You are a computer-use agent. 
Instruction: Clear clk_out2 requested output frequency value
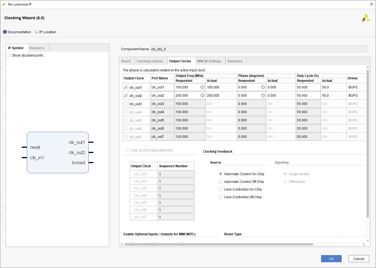click(x=202, y=96)
